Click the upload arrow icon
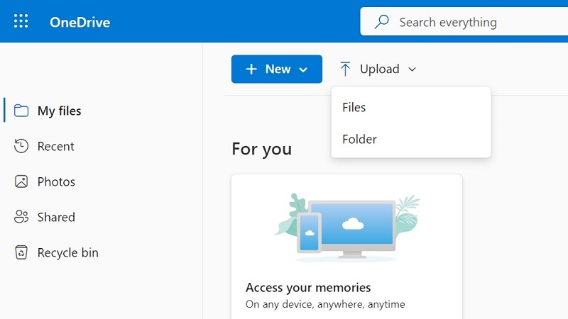 pos(345,69)
